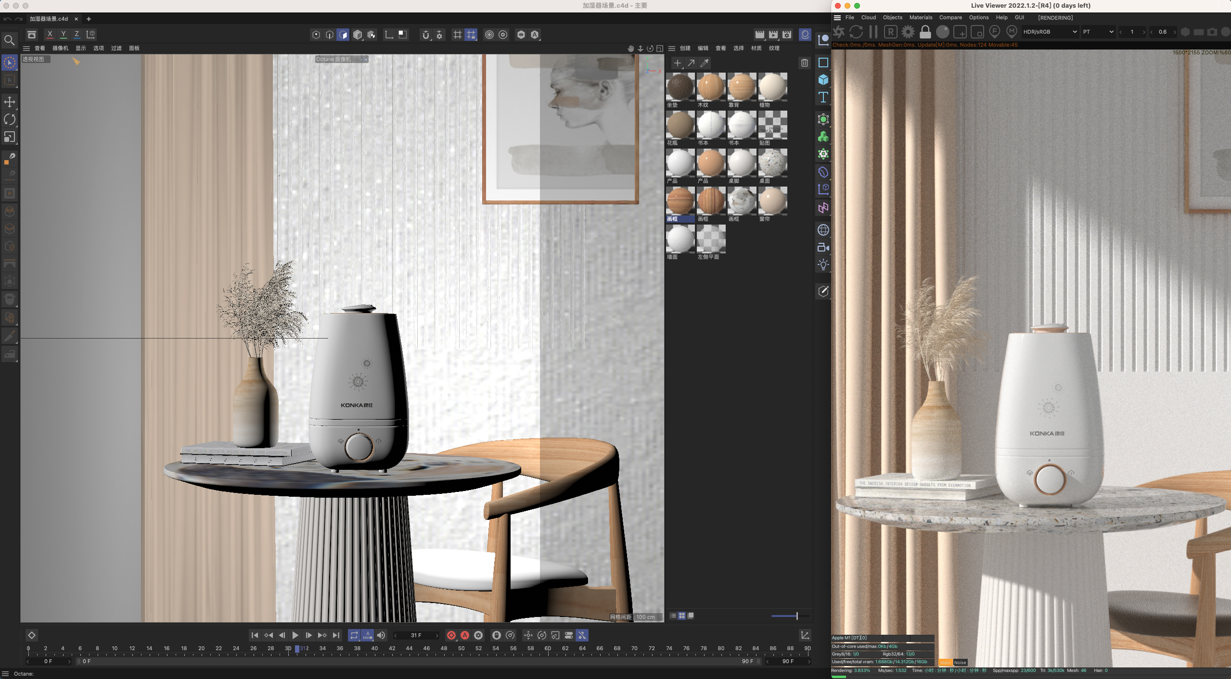Play the animation in the timeline
This screenshot has width=1231, height=679.
[295, 635]
